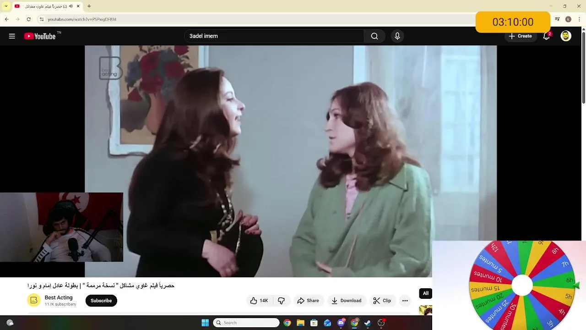Open the YouTube hamburger guide menu
Viewport: 586px width, 330px height.
(x=12, y=36)
